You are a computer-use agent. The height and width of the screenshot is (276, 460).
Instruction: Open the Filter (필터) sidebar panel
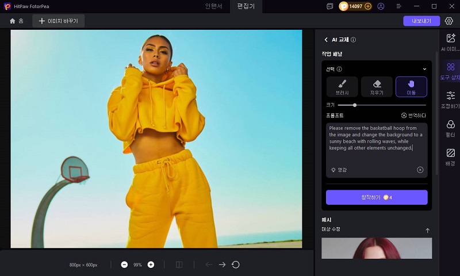tap(450, 128)
